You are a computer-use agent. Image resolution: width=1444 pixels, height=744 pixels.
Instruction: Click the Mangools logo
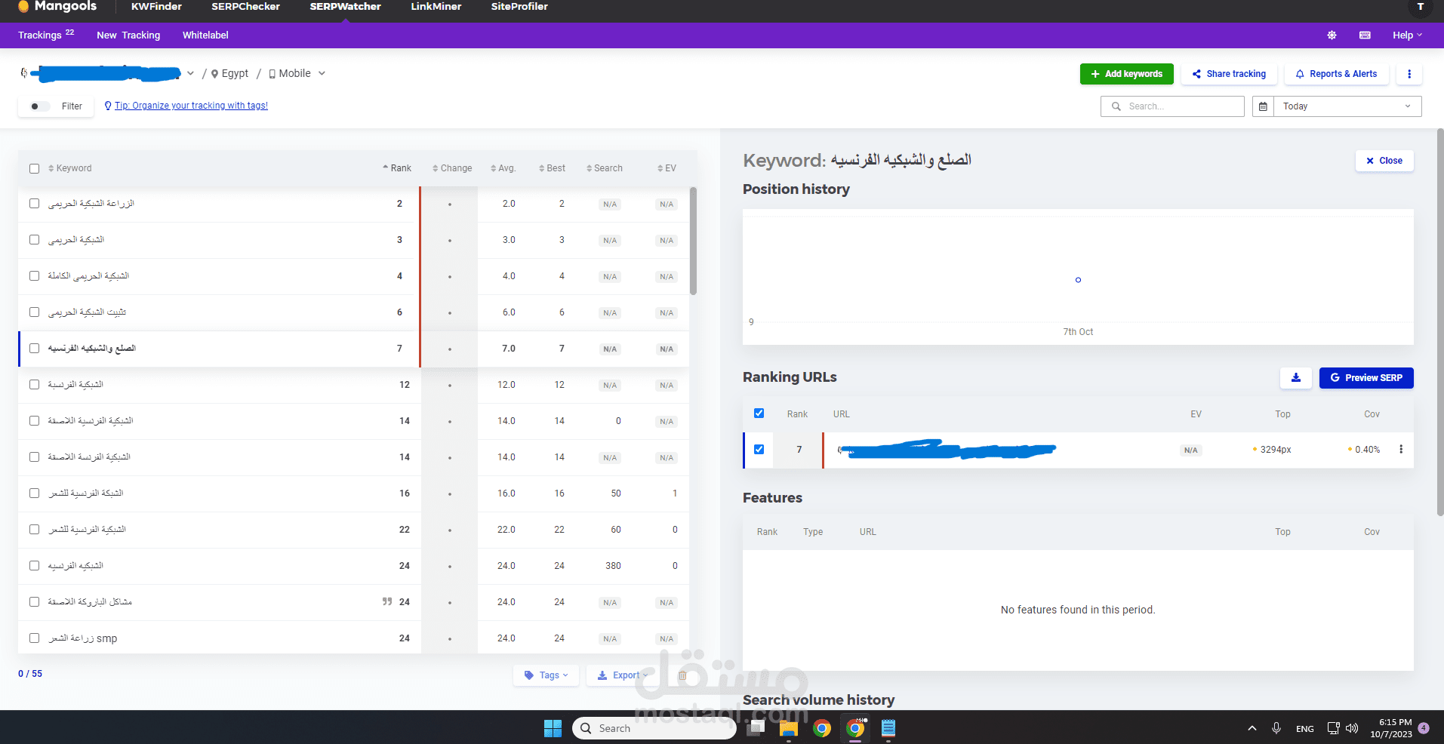[57, 7]
